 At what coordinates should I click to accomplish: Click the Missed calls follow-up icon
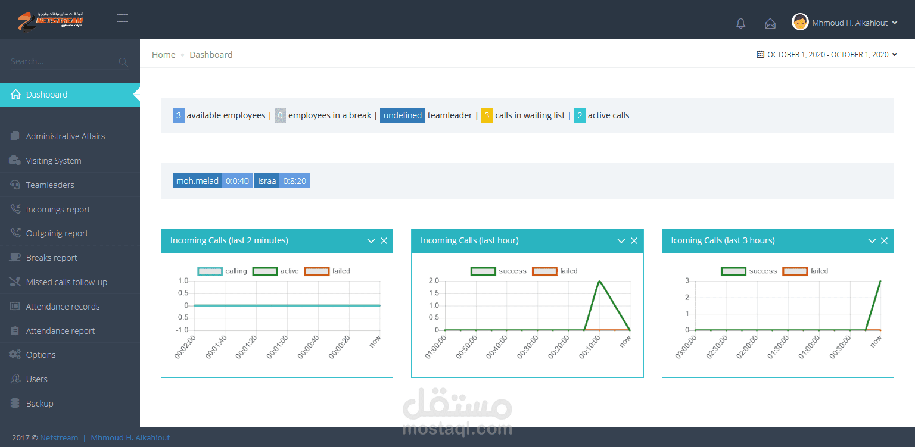tap(15, 282)
